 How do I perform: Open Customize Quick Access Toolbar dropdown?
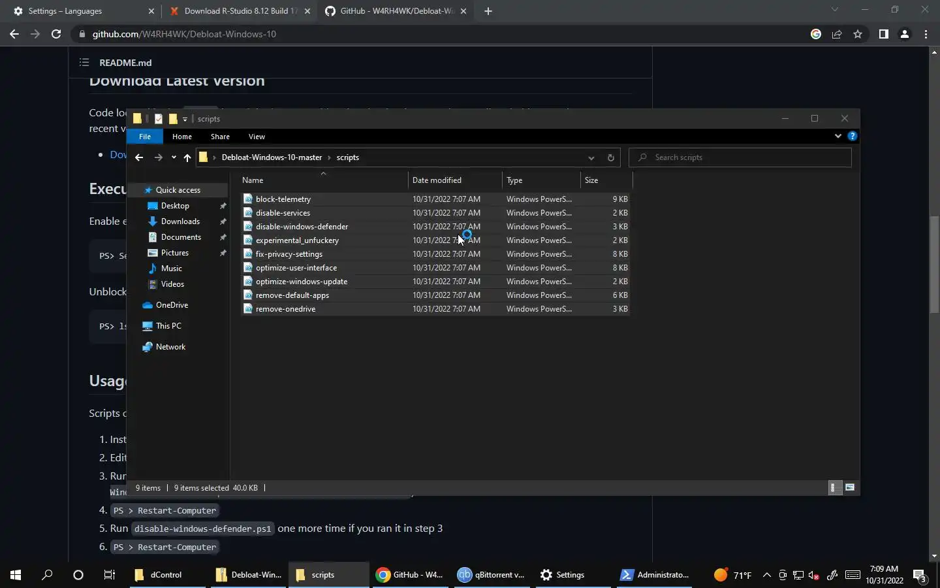(185, 119)
